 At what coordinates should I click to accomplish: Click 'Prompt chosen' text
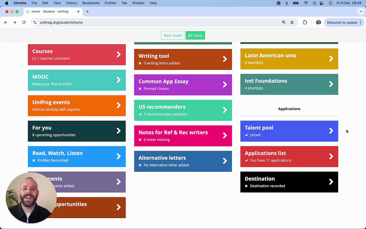pos(156,88)
